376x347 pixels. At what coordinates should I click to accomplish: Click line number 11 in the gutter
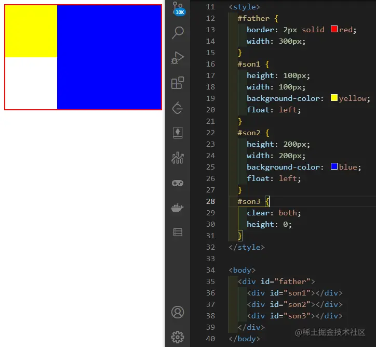(x=210, y=7)
